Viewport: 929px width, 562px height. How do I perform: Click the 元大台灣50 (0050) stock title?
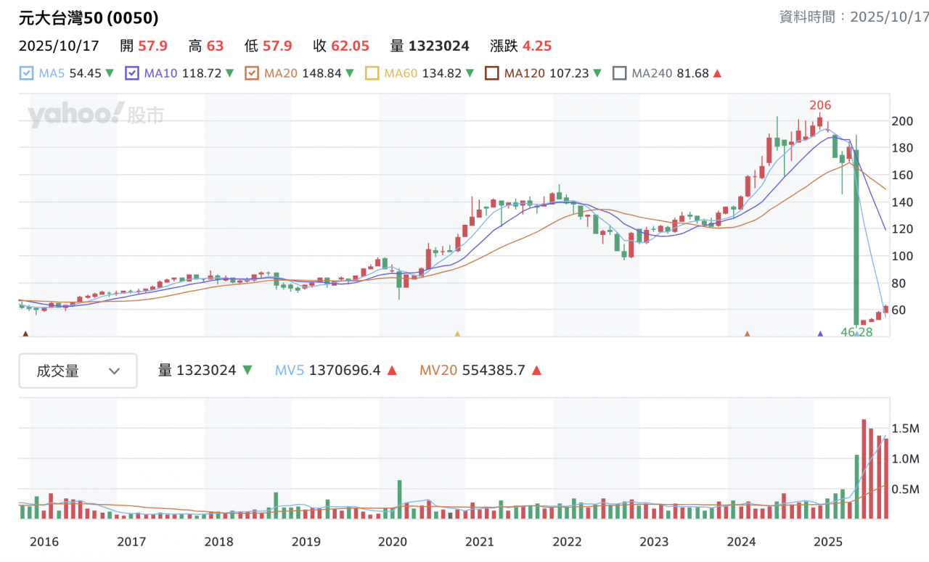(x=89, y=18)
